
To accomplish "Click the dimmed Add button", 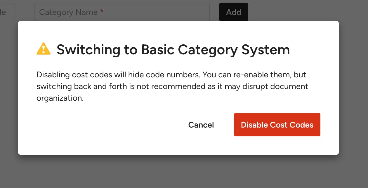I will [233, 12].
